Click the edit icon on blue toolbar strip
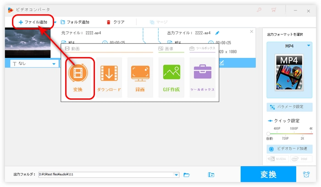The width and height of the screenshot is (321, 187). [221, 63]
